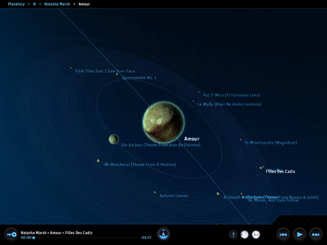This screenshot has width=327, height=245.
Task: Choose track Mi Mancherai [Theme From Il Postino]
Action: point(140,164)
